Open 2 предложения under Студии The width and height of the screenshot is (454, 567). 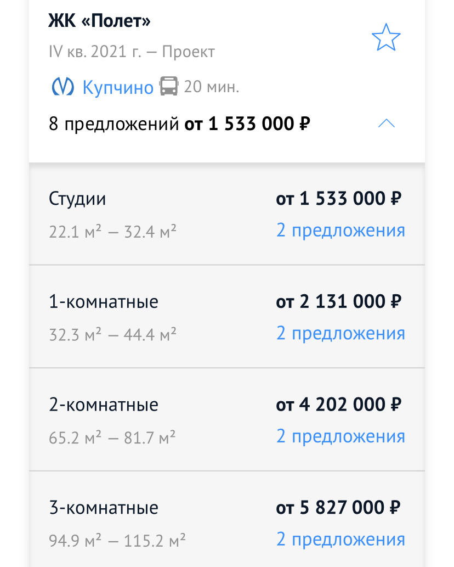[340, 230]
